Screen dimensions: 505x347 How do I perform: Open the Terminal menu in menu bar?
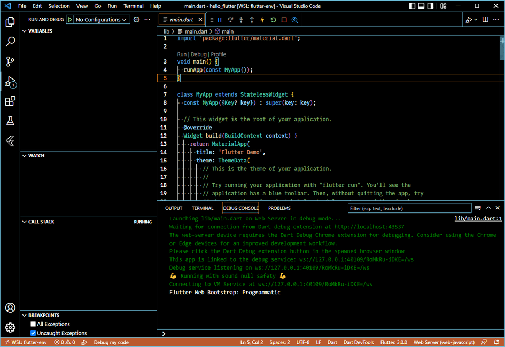pyautogui.click(x=133, y=6)
